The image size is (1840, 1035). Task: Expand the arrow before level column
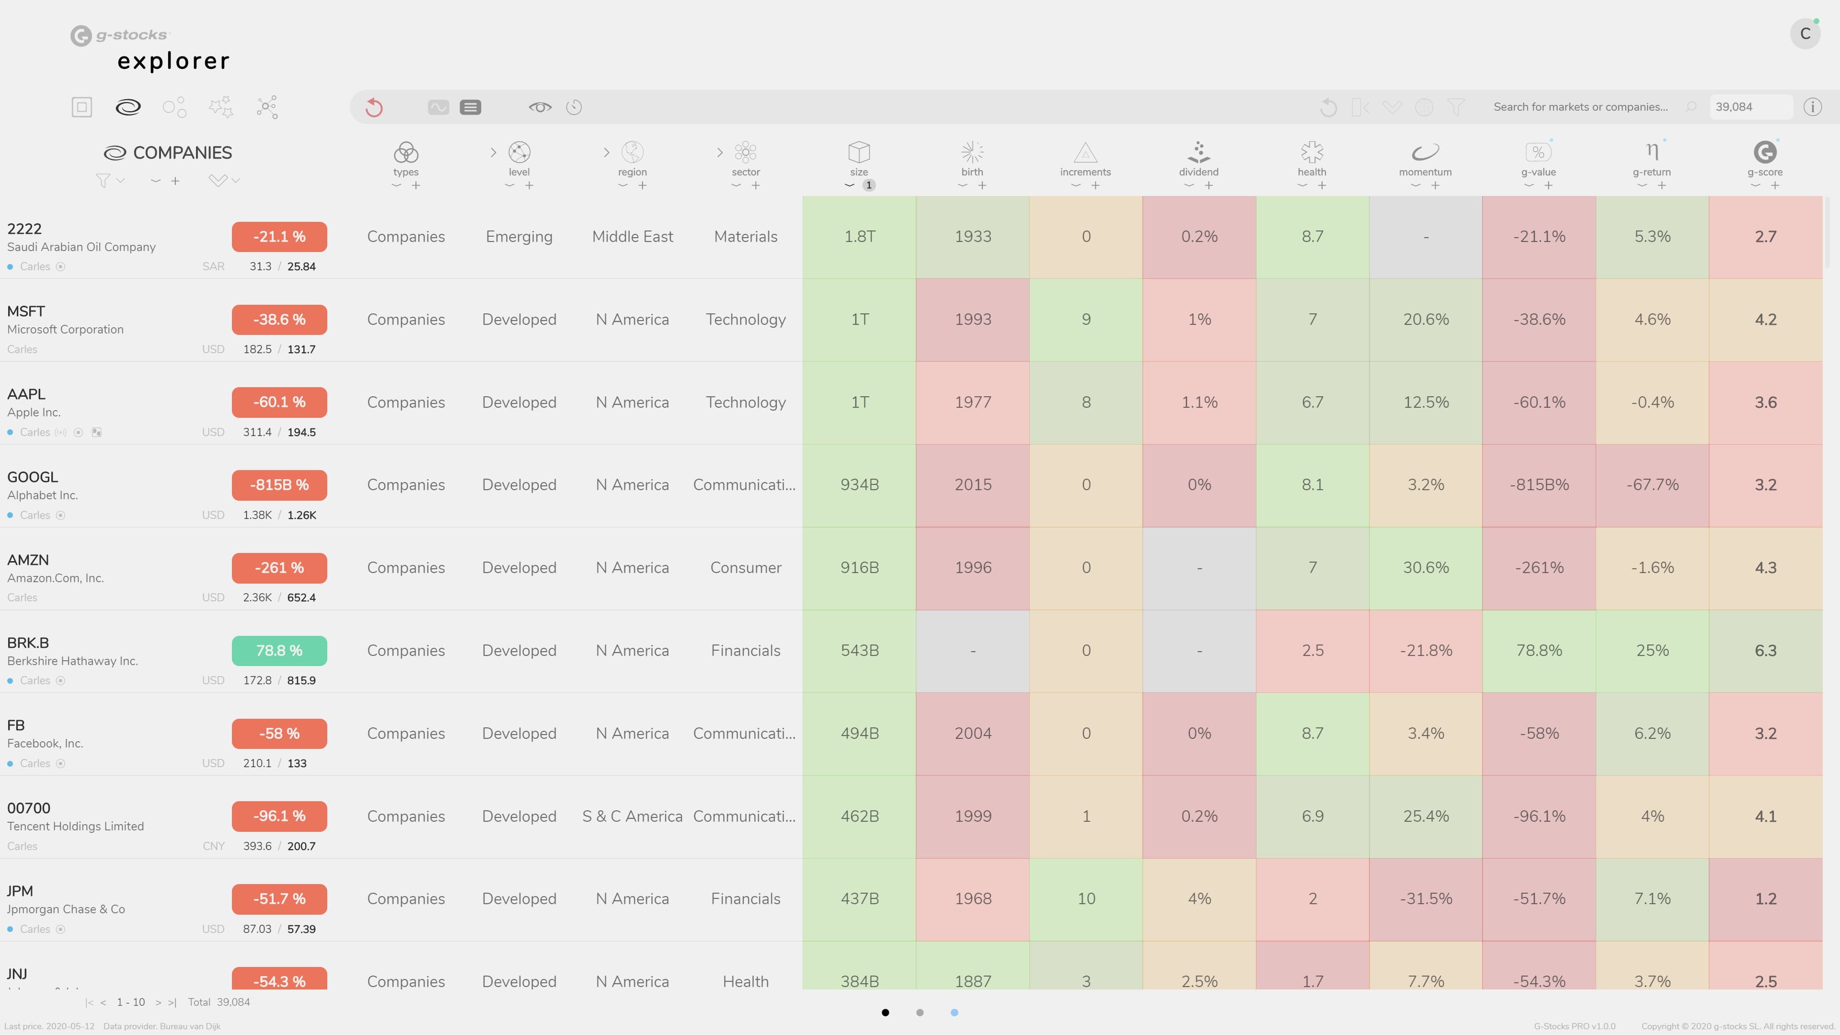click(493, 152)
